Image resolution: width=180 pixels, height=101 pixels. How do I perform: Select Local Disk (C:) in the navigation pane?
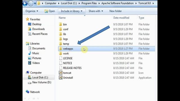(40, 77)
